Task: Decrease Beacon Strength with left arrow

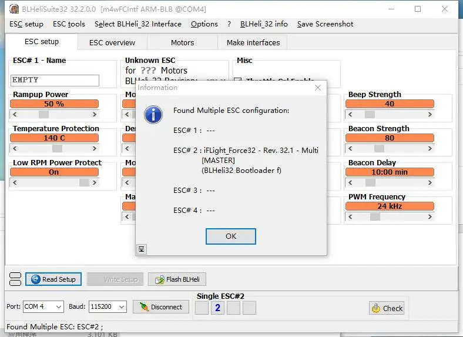Action: (350, 148)
